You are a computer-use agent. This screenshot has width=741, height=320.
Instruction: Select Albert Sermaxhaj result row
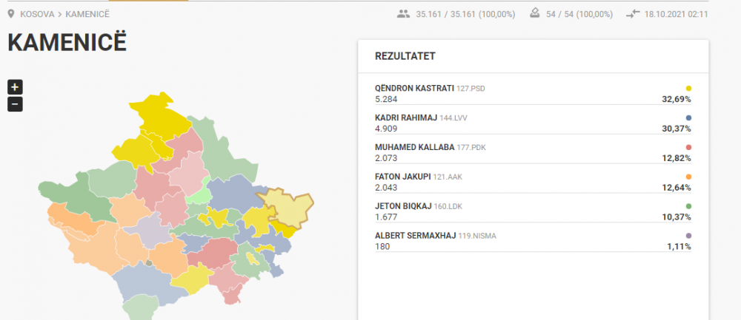click(533, 242)
